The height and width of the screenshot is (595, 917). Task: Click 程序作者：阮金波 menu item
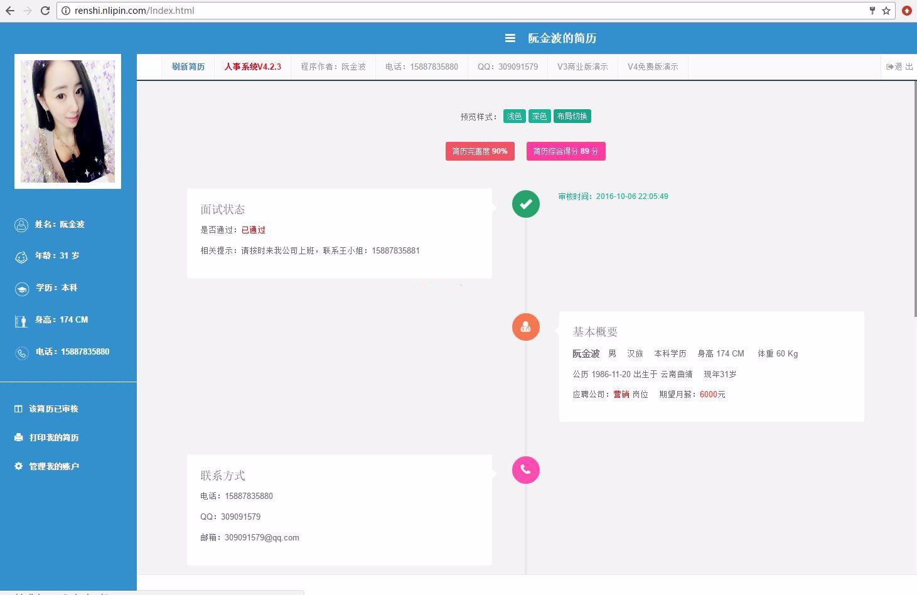[x=333, y=67]
